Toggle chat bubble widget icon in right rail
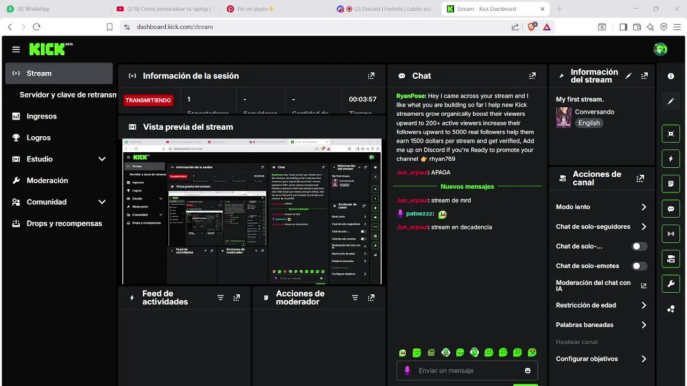The width and height of the screenshot is (687, 386). tap(671, 209)
